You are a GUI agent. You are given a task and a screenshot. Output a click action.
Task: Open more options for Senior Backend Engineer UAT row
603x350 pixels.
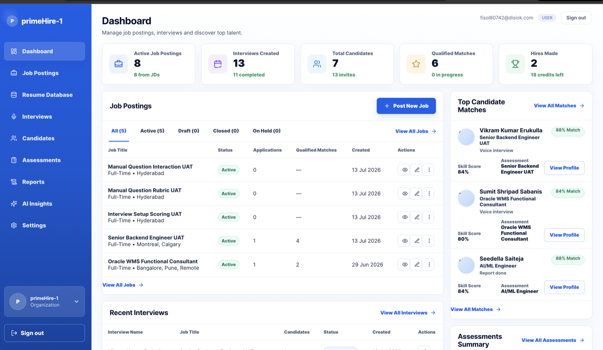[429, 241]
